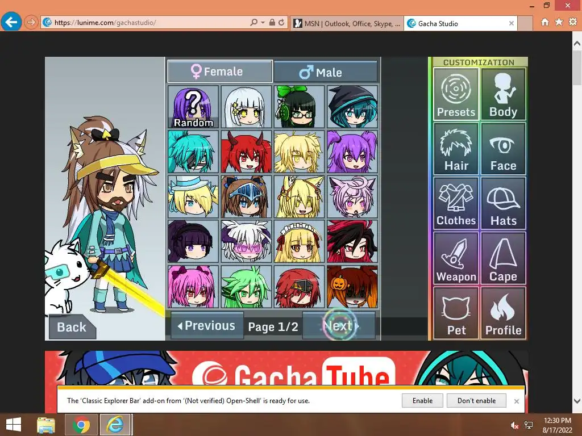Select the red-and-black haired preset
This screenshot has width=582, height=436.
(x=352, y=241)
